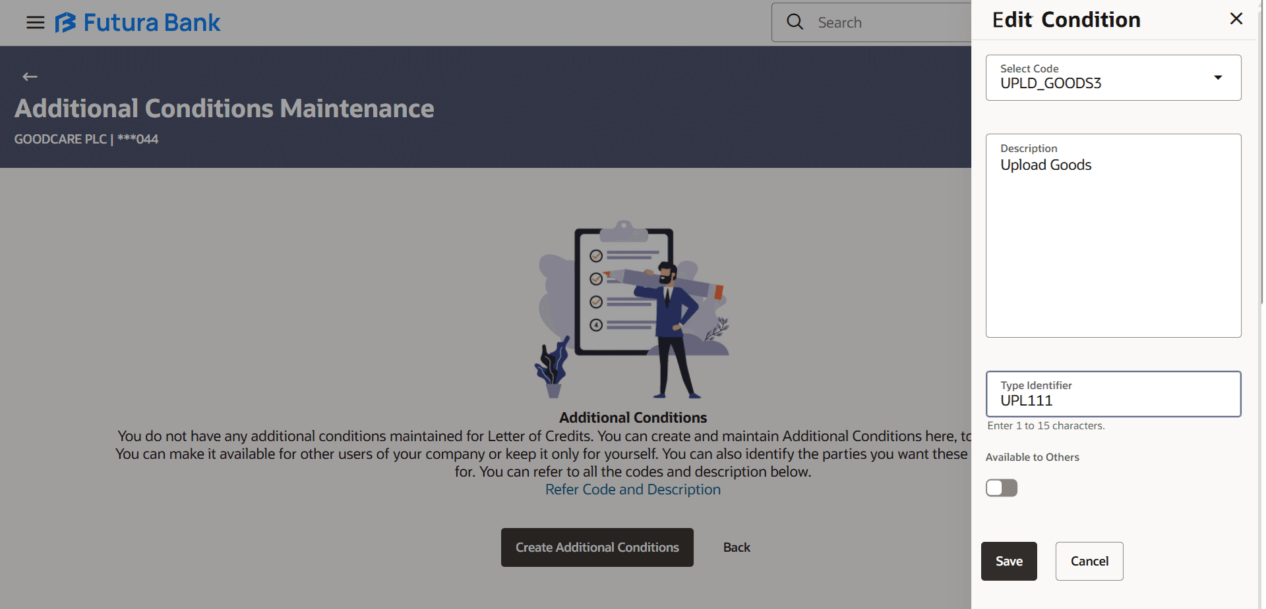The width and height of the screenshot is (1266, 609).
Task: Click the Edit Condition panel title
Action: pos(1066,19)
